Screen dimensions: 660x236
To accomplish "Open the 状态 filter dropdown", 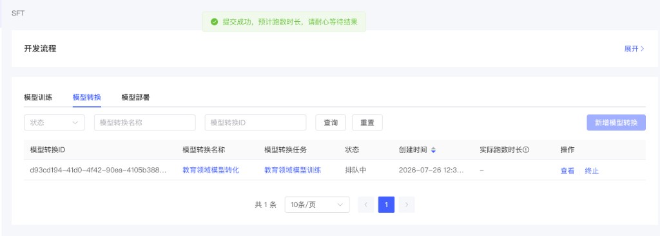I will tap(54, 123).
